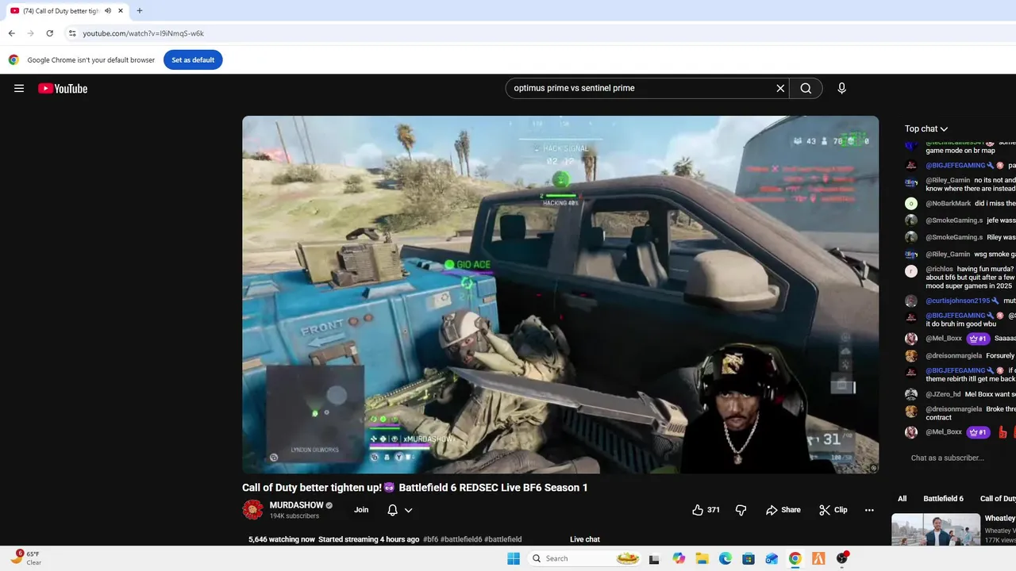Go to YouTube home via logo
Viewport: 1016px width, 571px height.
pyautogui.click(x=63, y=88)
